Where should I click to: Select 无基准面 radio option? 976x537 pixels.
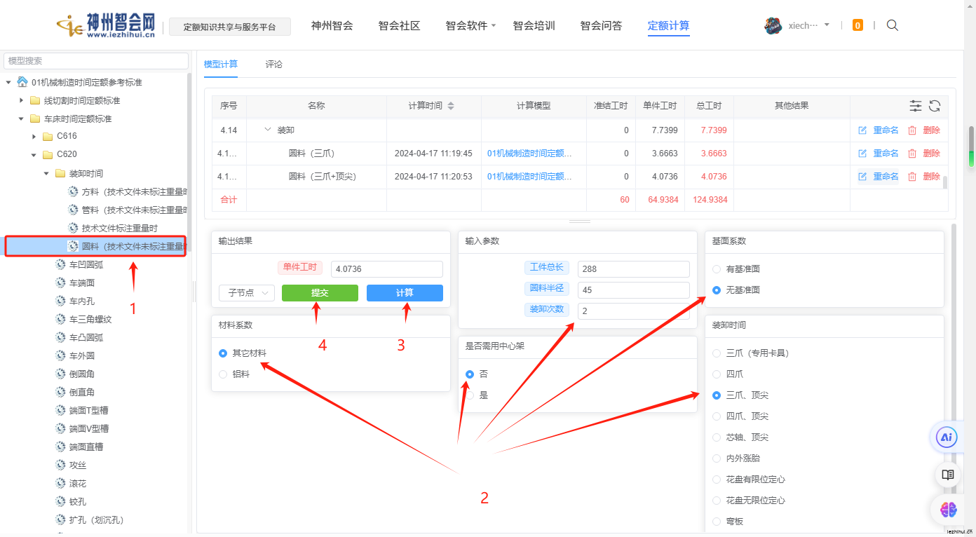click(717, 290)
